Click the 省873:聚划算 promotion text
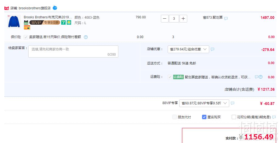The width and height of the screenshot is (280, 143). [213, 18]
